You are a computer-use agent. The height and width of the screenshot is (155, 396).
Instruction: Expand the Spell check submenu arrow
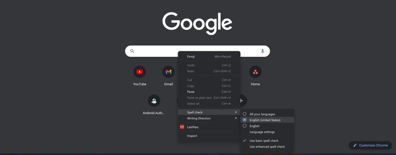[236, 112]
